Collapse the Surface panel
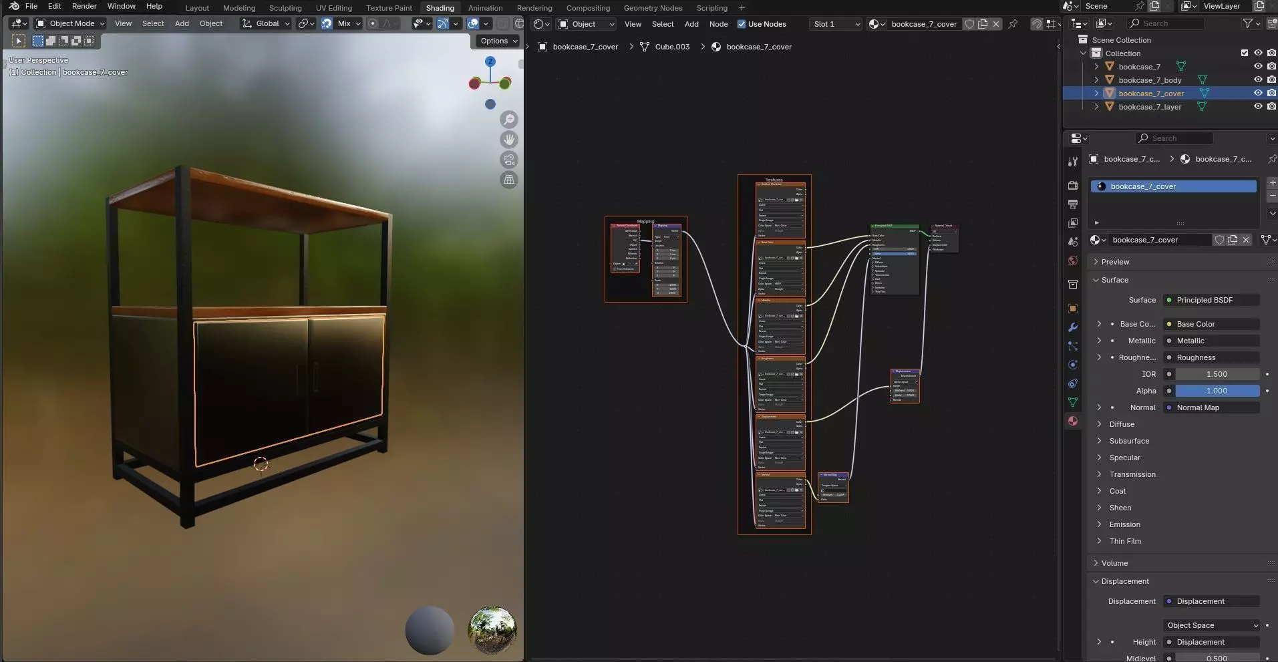Image resolution: width=1278 pixels, height=662 pixels. click(1114, 280)
